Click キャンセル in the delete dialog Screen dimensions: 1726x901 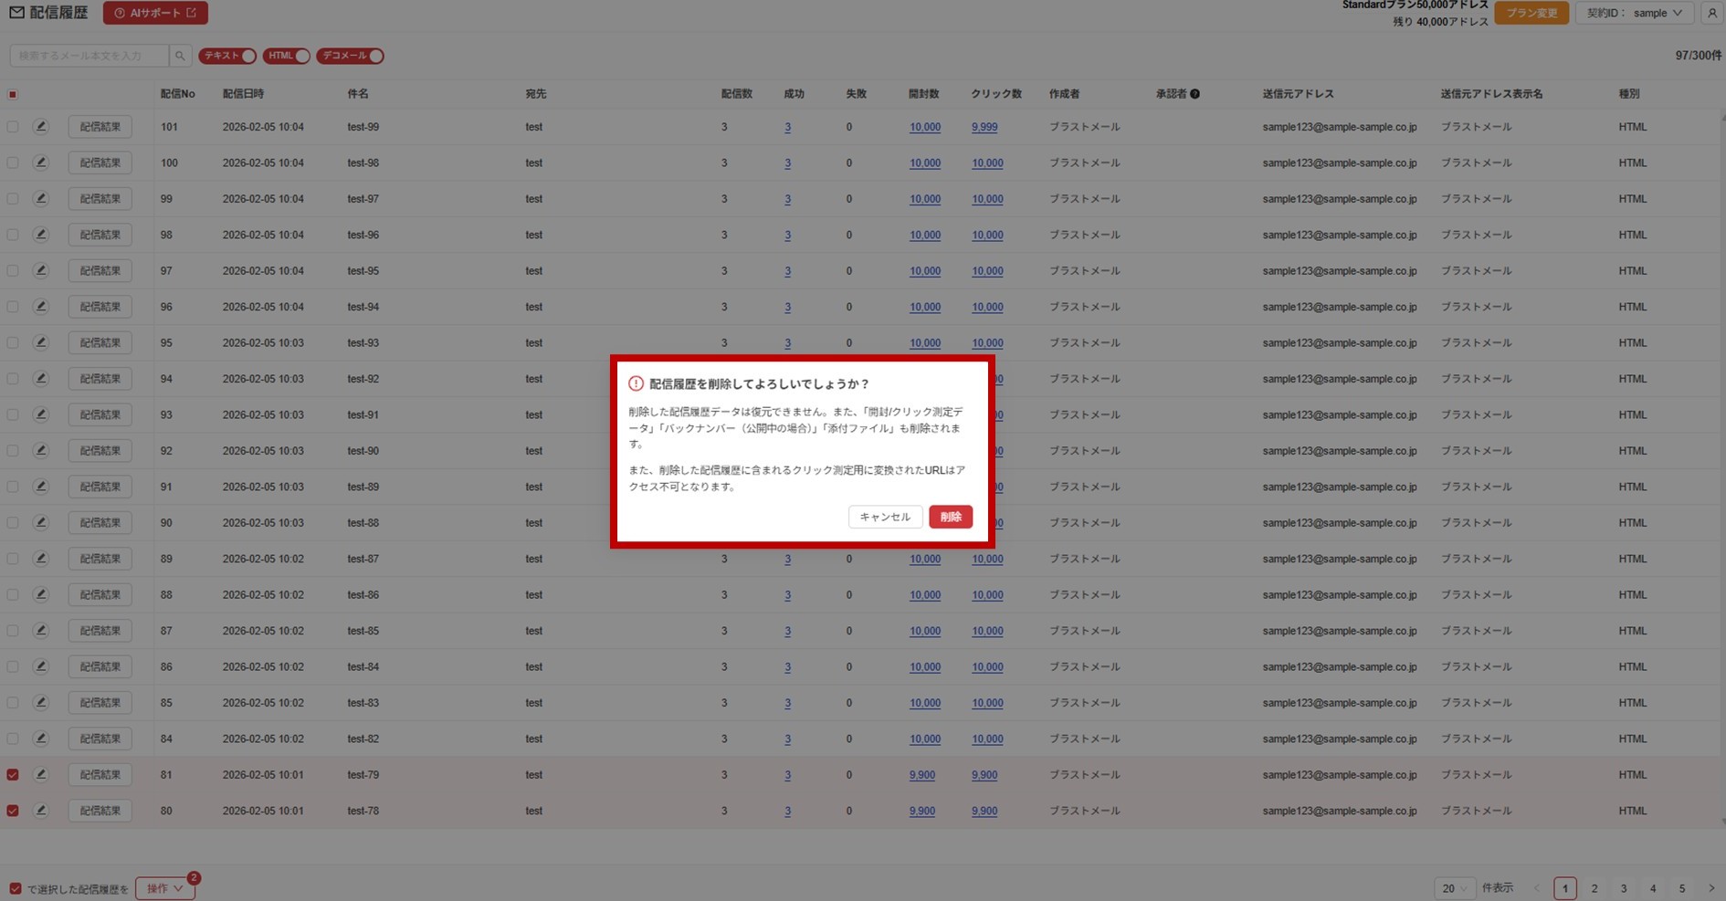[884, 517]
